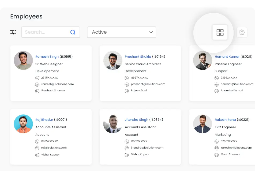255x171 pixels.
Task: Switch to grid view layout
Action: click(x=220, y=33)
